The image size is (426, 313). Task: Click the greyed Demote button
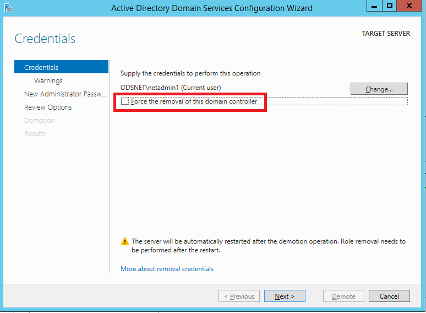point(343,296)
